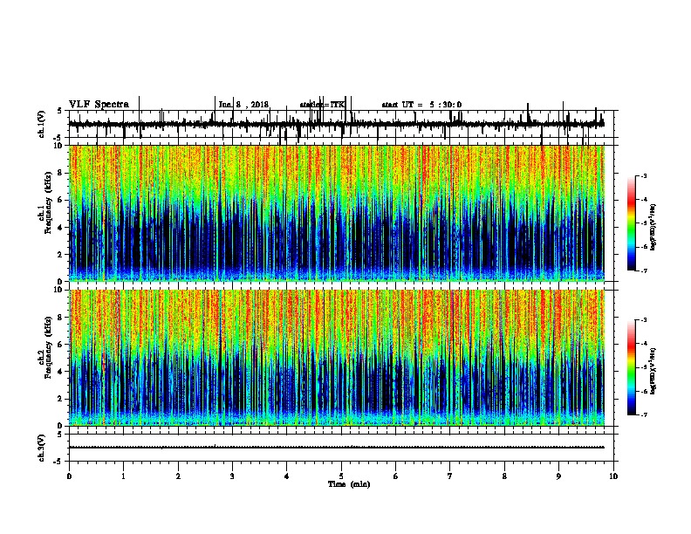Click the "station=ITK" header label
691x534 pixels.
tap(322, 105)
